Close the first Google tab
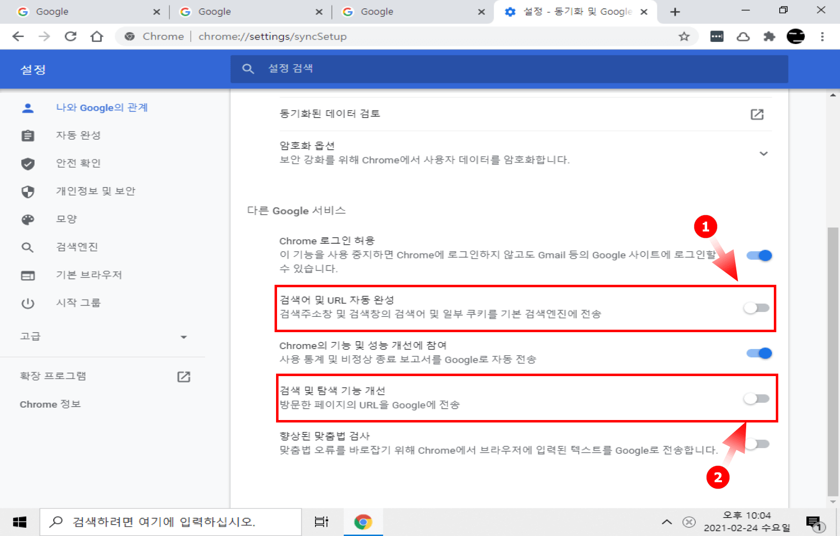The height and width of the screenshot is (536, 840). (157, 12)
